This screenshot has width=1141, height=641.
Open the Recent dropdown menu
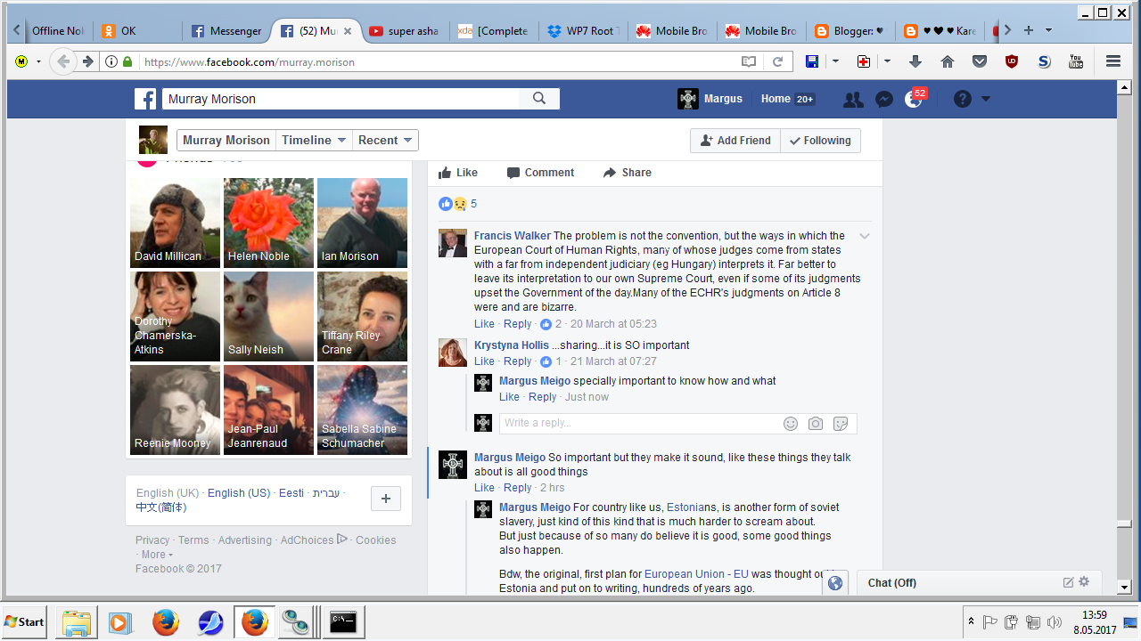coord(384,141)
